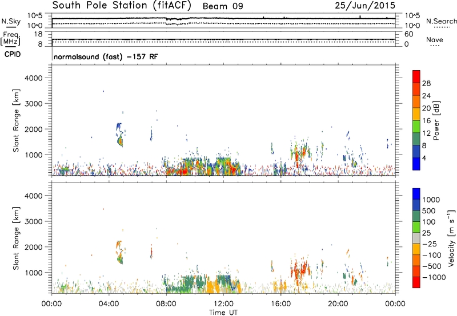The width and height of the screenshot is (457, 316).
Task: Click the "South Pole Station (fitACF)" plot title
Action: point(122,6)
